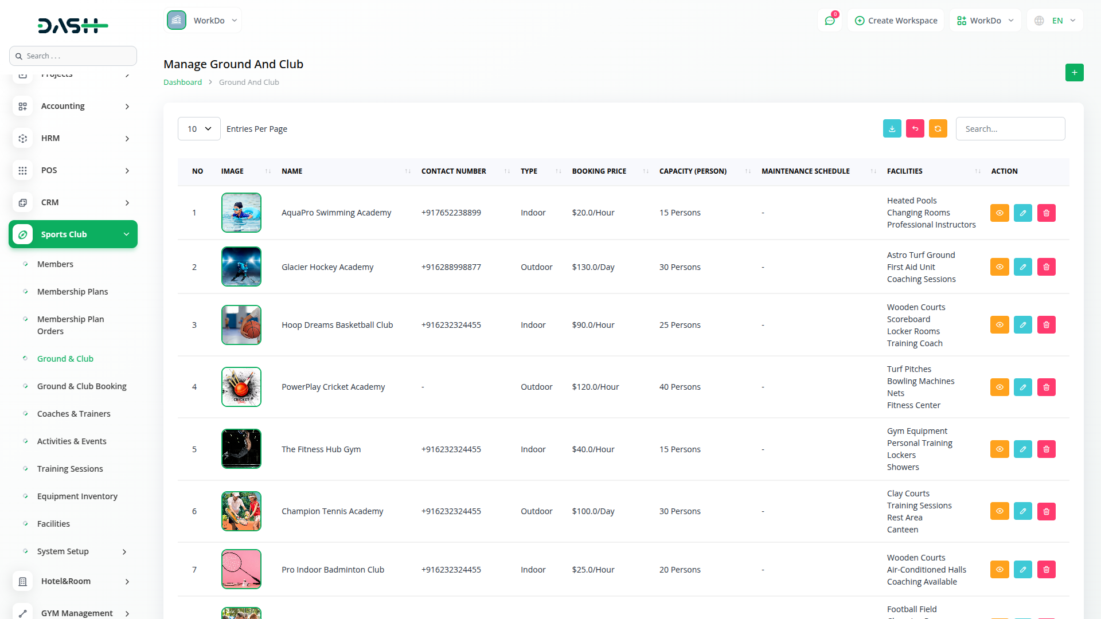Click the blue download export icon

click(892, 129)
